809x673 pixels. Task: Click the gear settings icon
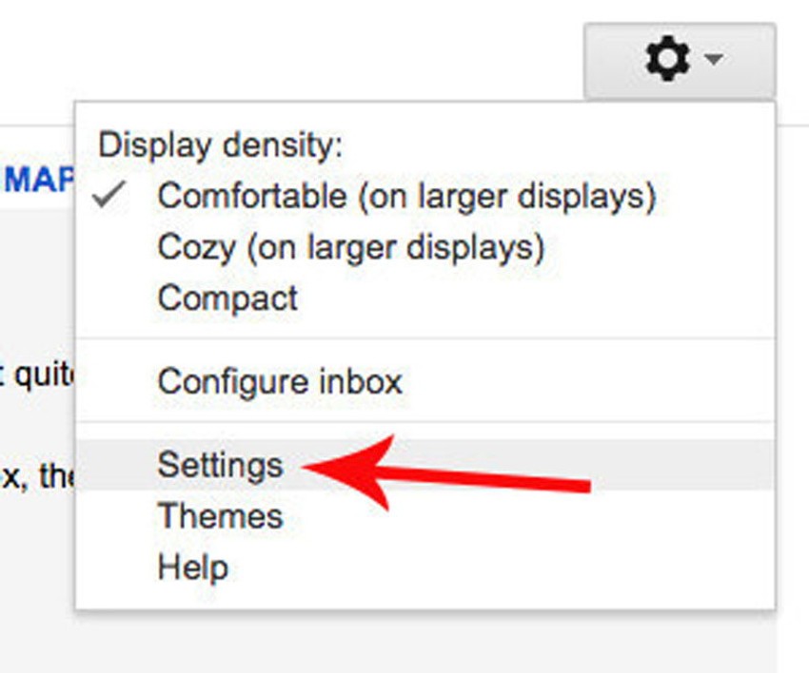click(667, 61)
